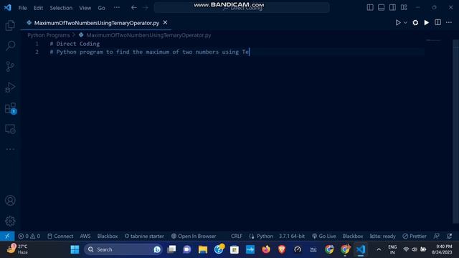Image resolution: width=459 pixels, height=258 pixels.
Task: Choose interpreter 3.7.1 64-bit
Action: click(292, 236)
